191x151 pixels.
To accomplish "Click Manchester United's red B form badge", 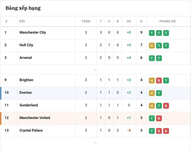I will coord(159,118).
